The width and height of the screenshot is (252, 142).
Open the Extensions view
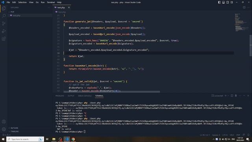coord(4,39)
